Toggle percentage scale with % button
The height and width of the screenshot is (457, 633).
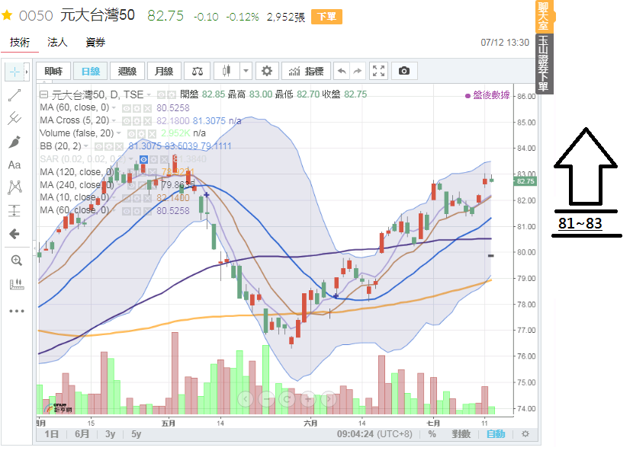[432, 434]
